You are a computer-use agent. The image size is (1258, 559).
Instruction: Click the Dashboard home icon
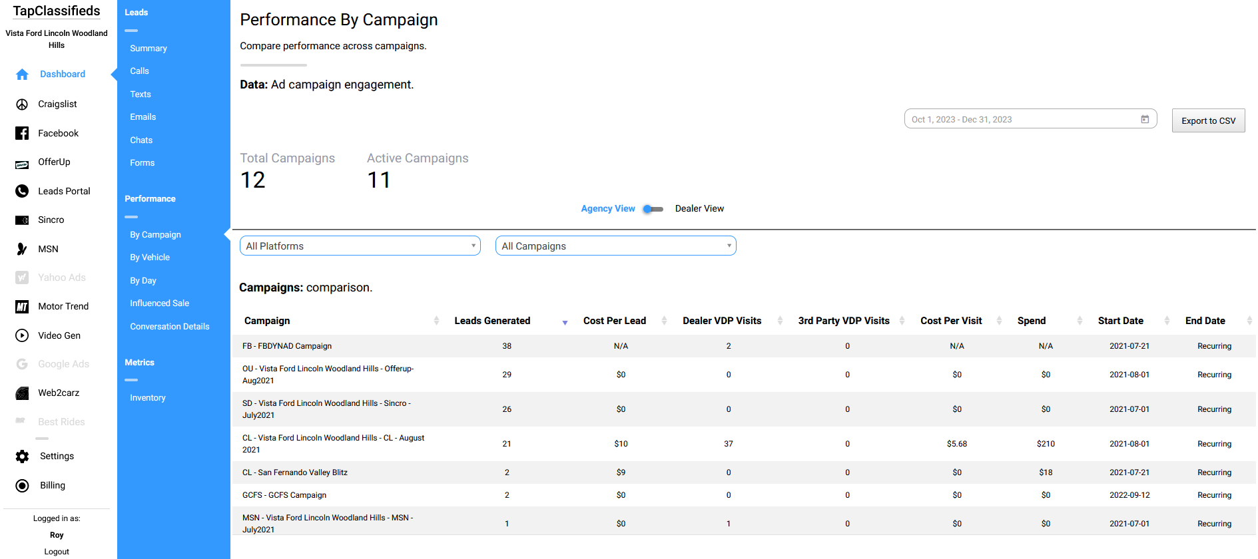pos(22,75)
